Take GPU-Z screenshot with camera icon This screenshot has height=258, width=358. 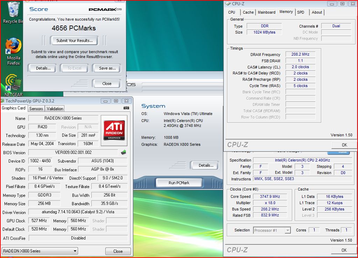[126, 108]
